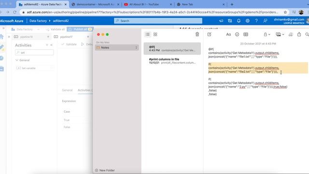This screenshot has height=174, width=309.
Task: Switch Notes to gallery view
Action: tap(155, 34)
